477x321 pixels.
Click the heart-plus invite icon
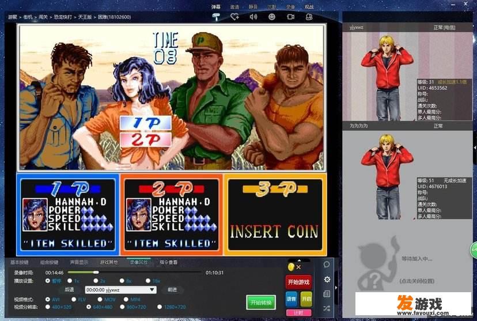pos(234,17)
